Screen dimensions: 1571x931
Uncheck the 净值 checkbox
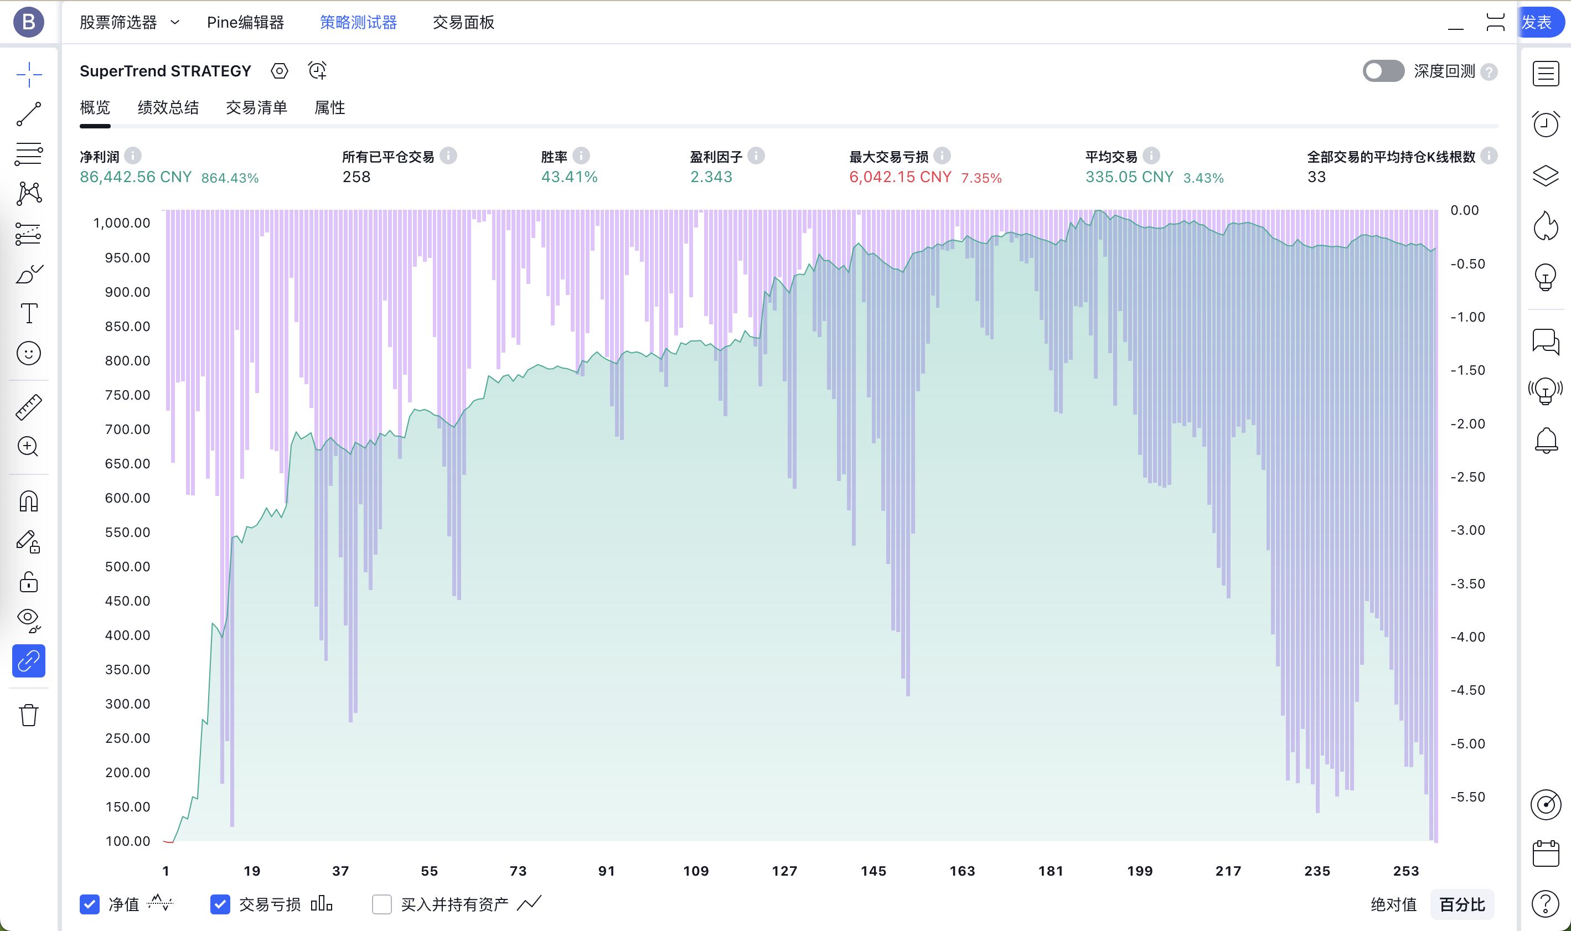pyautogui.click(x=90, y=904)
